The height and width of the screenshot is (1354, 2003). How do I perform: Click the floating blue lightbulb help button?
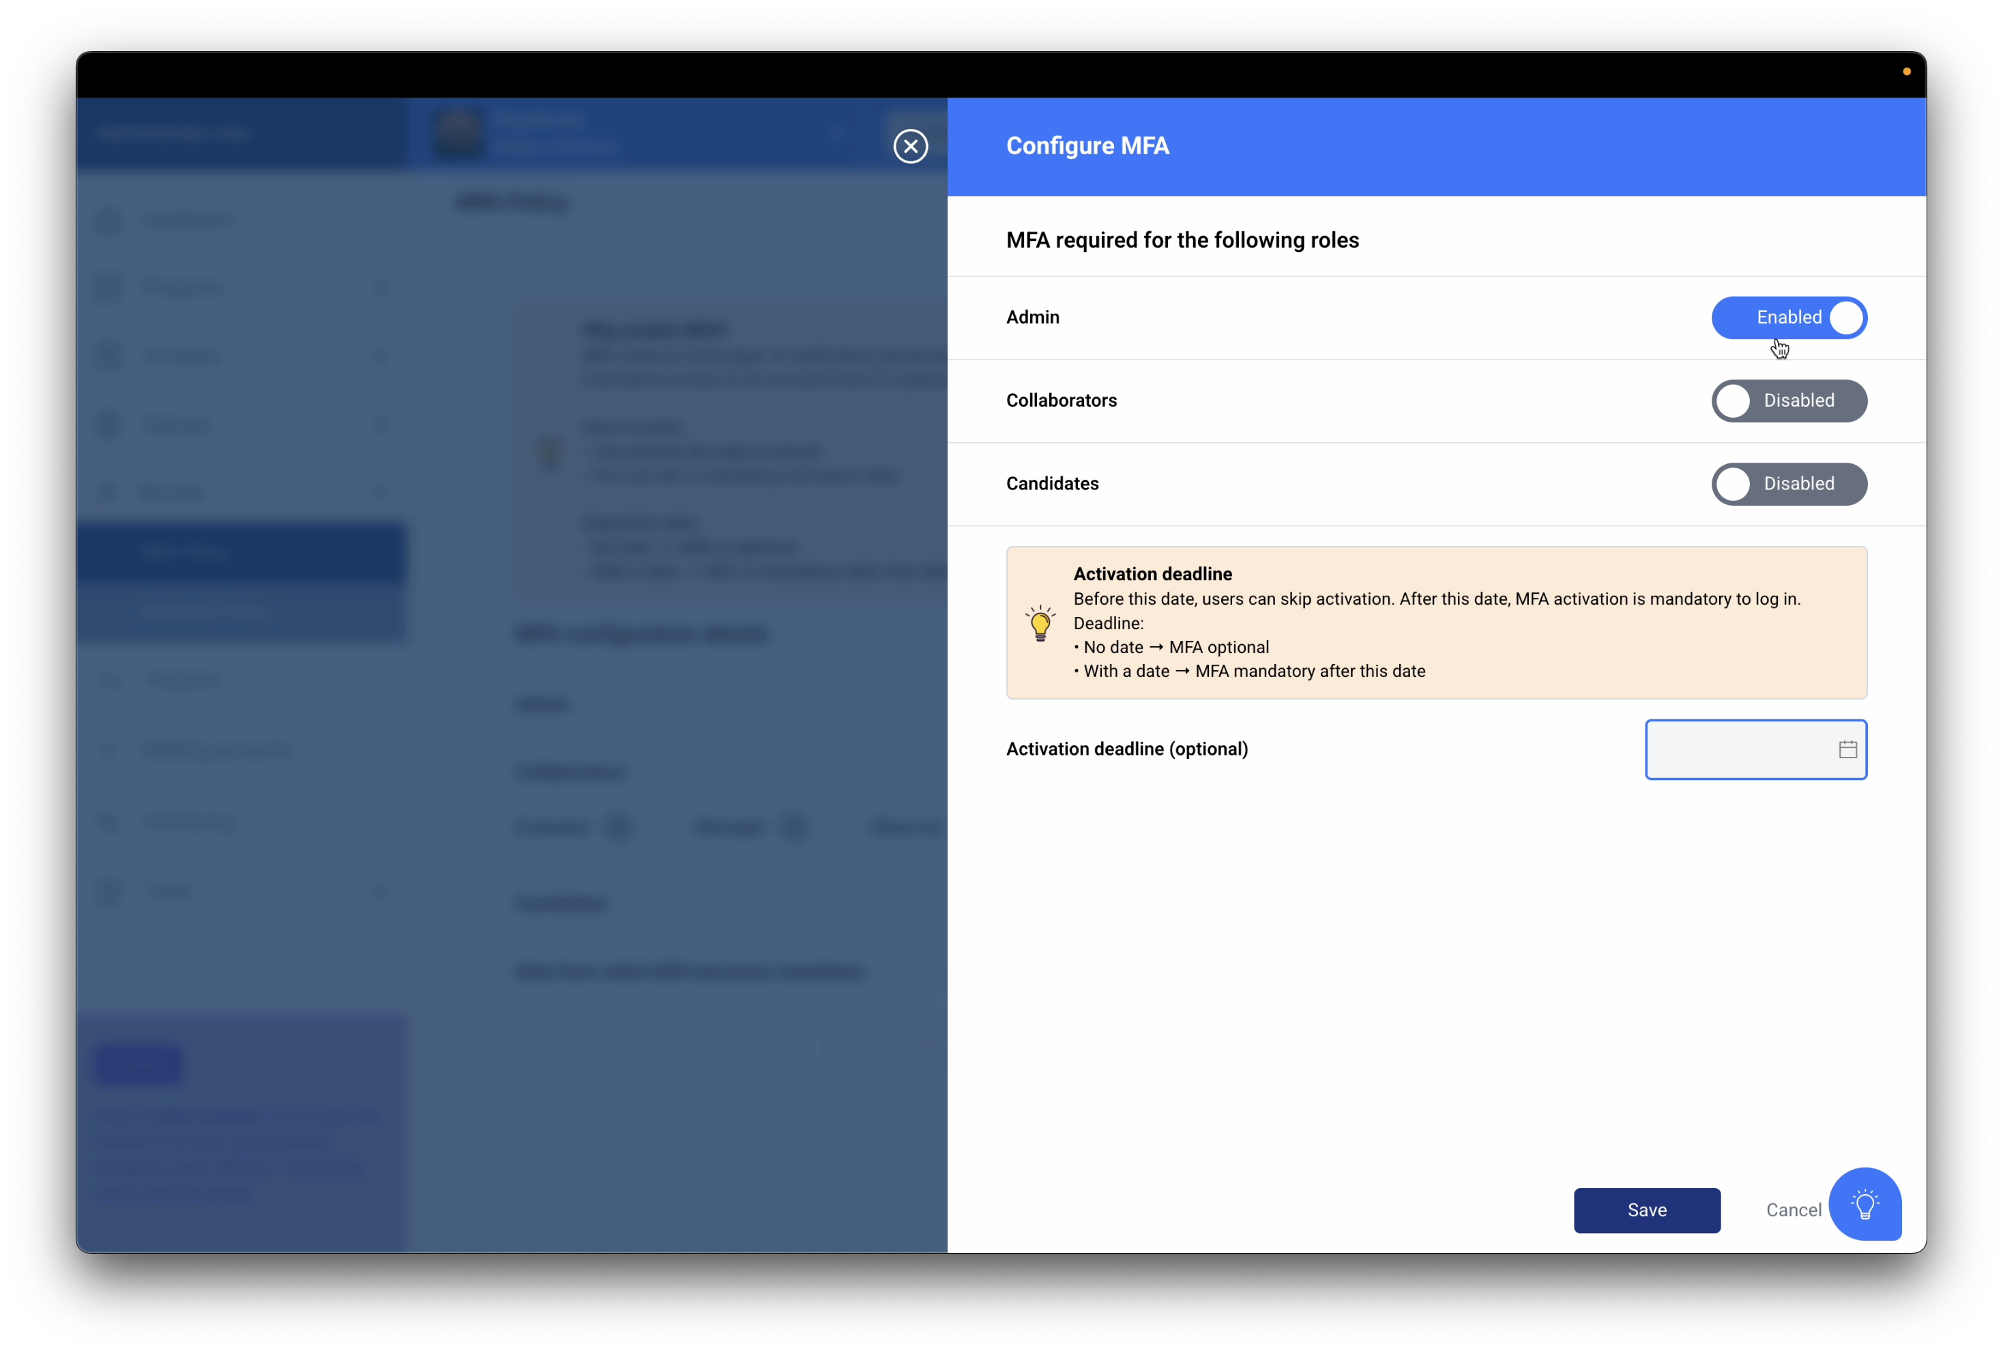(x=1865, y=1204)
